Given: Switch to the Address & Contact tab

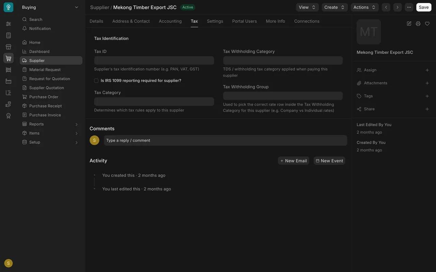Looking at the screenshot, I should pos(131,21).
